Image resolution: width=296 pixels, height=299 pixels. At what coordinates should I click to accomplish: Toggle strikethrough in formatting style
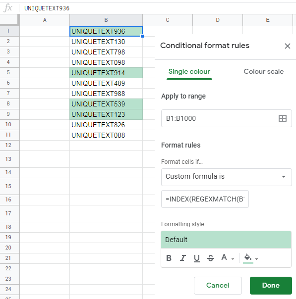click(211, 258)
